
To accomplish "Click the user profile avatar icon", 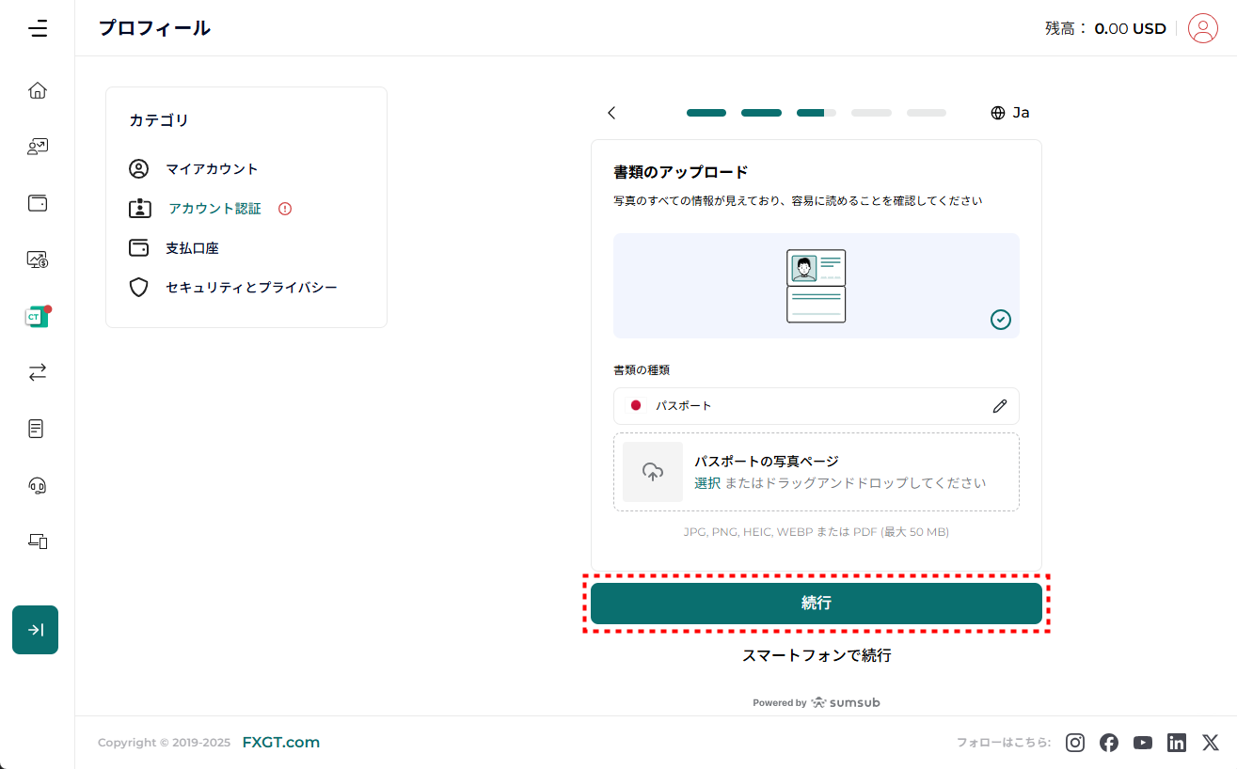I will click(1202, 28).
